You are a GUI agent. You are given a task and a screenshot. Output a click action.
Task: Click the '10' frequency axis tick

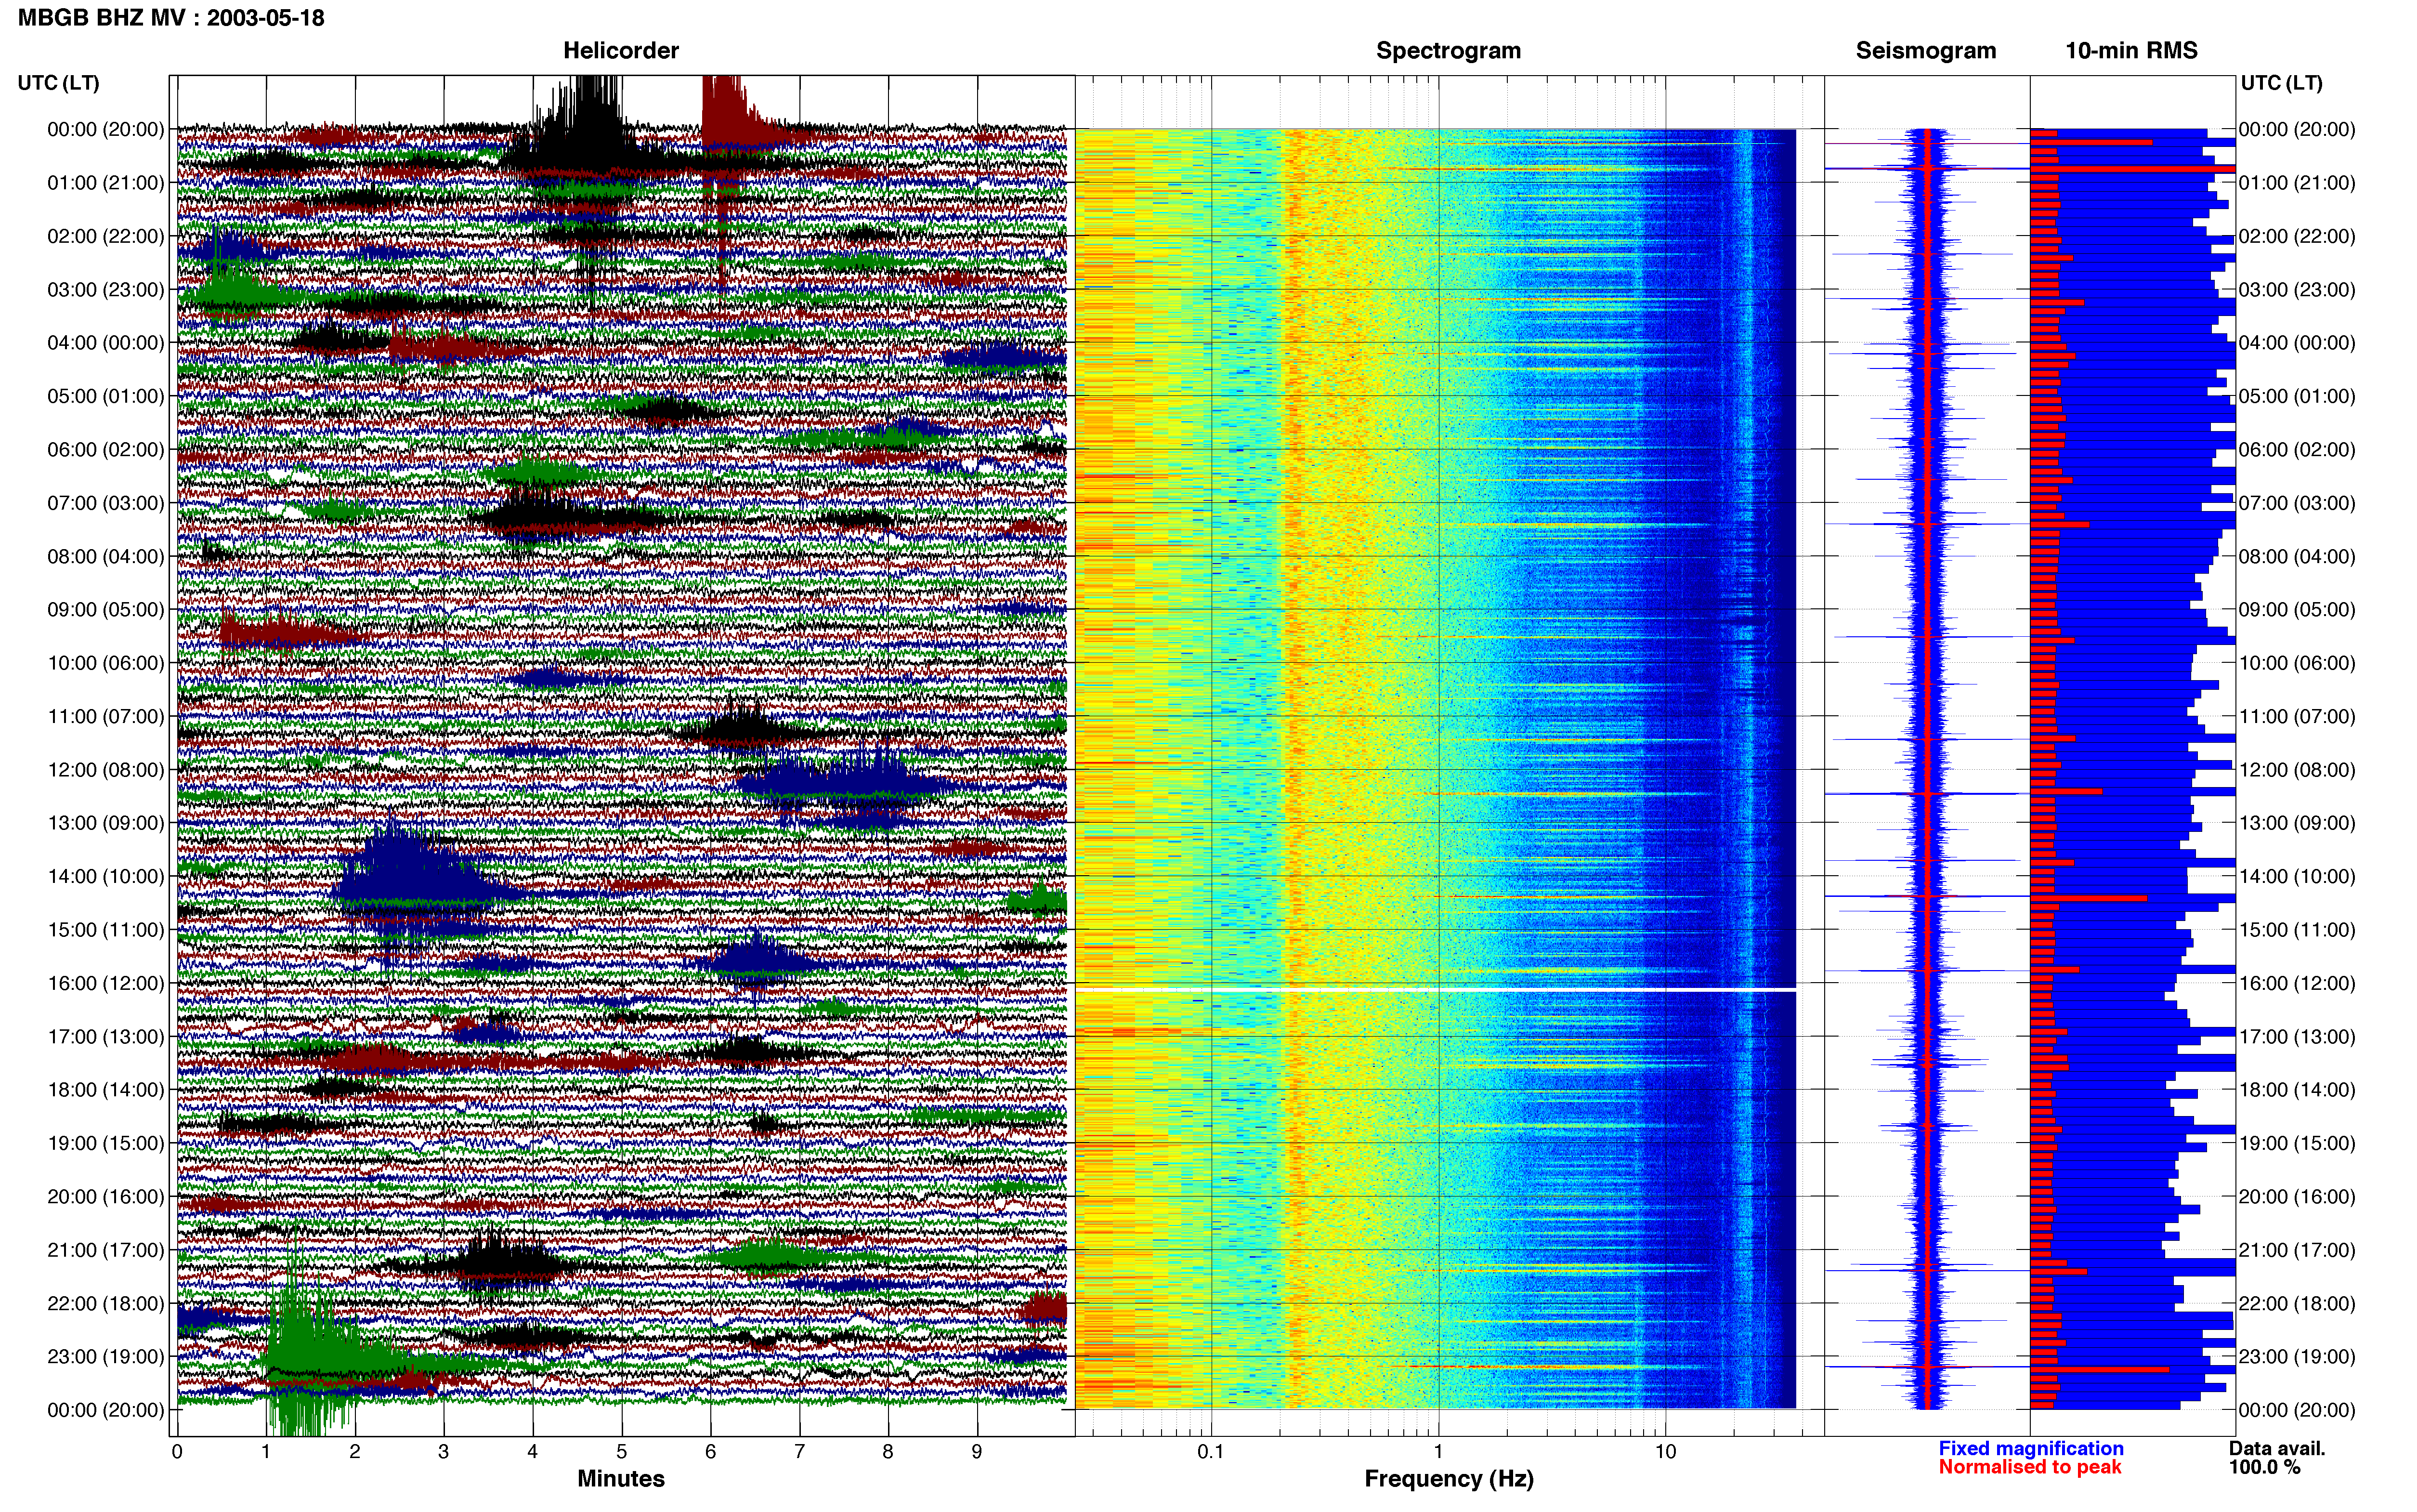click(1665, 1452)
